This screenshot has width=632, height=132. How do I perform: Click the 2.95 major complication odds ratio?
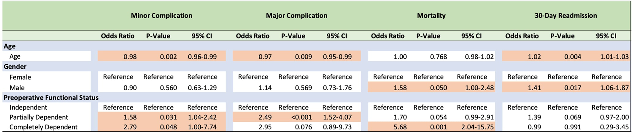tap(265, 127)
